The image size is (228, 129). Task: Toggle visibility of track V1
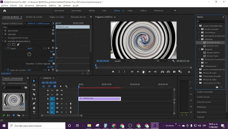click(62, 99)
